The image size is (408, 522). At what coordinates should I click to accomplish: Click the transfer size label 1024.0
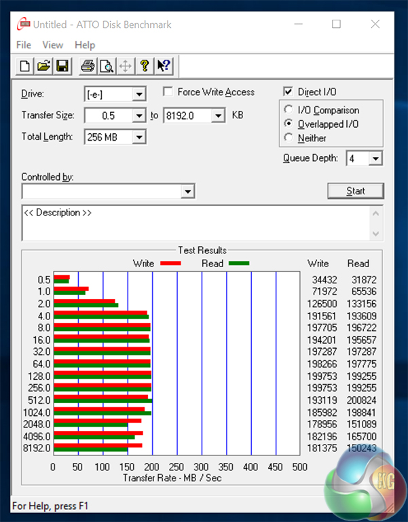[37, 413]
